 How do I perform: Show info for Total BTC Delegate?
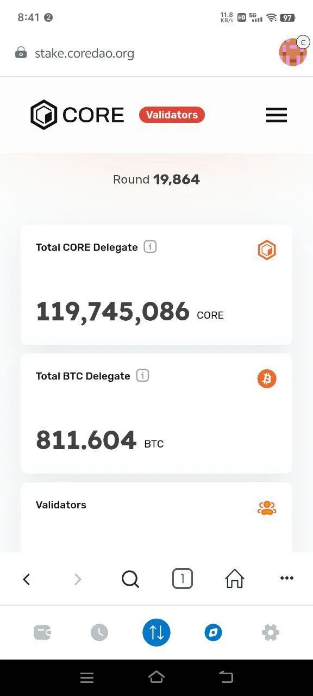[x=142, y=376]
